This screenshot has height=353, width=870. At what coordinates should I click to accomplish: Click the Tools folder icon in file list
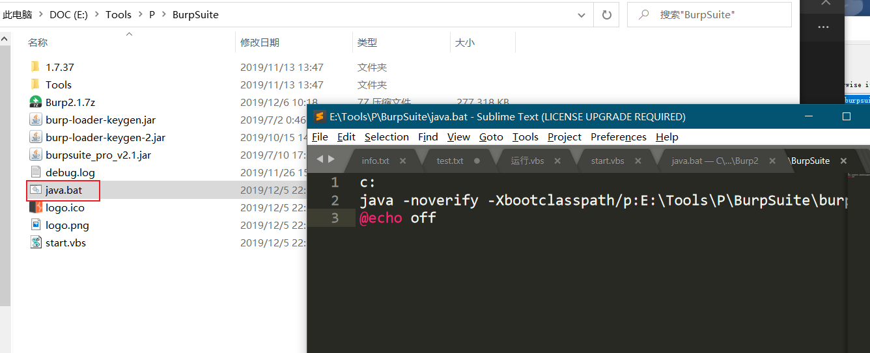pyautogui.click(x=35, y=85)
